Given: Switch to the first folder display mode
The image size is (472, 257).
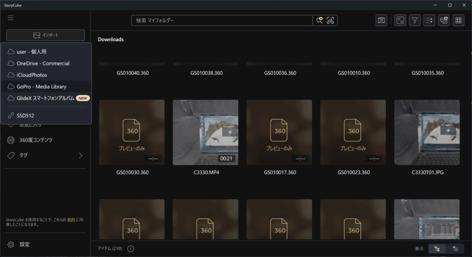Looking at the screenshot, I should tap(437, 249).
